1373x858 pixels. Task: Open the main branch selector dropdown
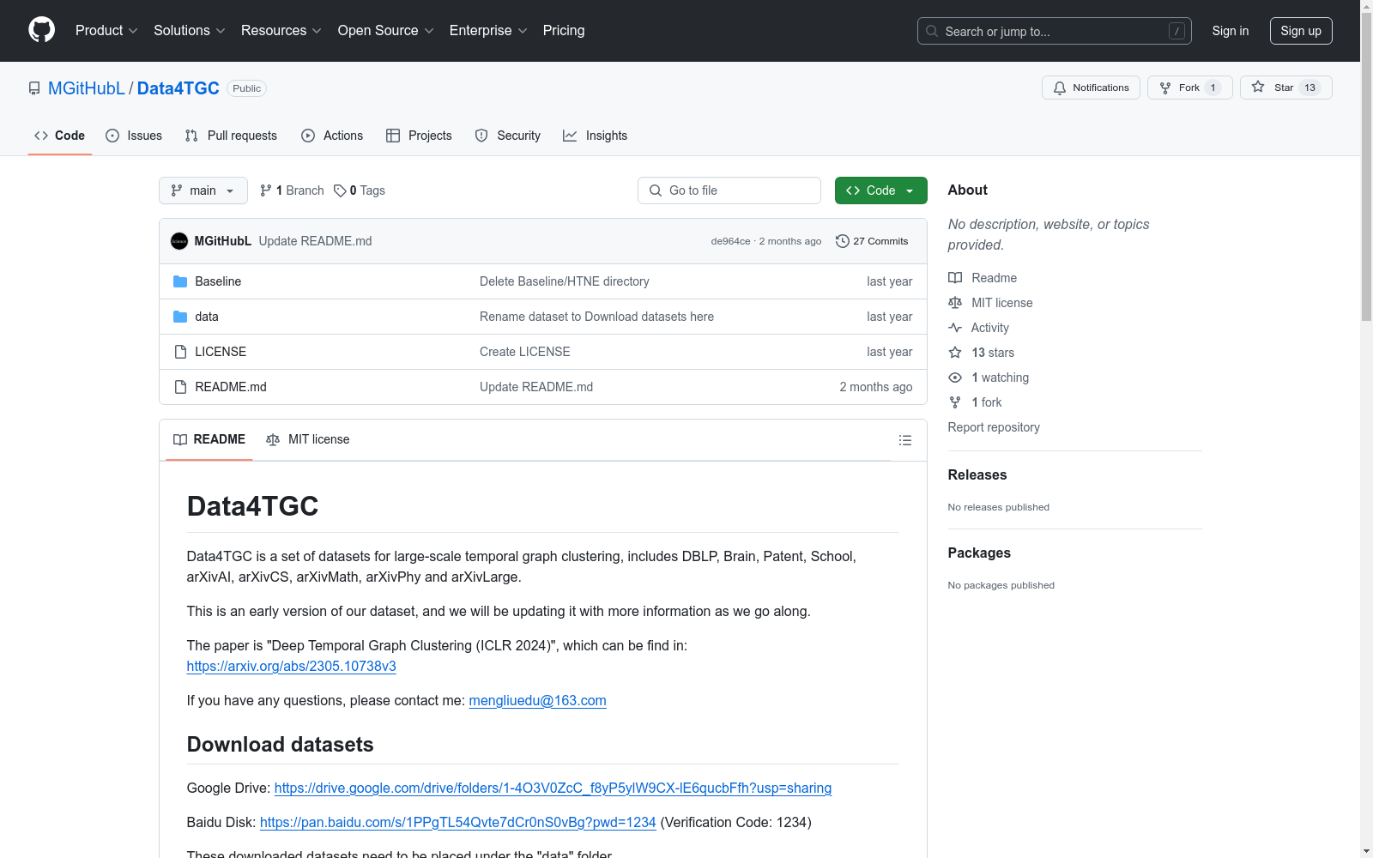(203, 190)
